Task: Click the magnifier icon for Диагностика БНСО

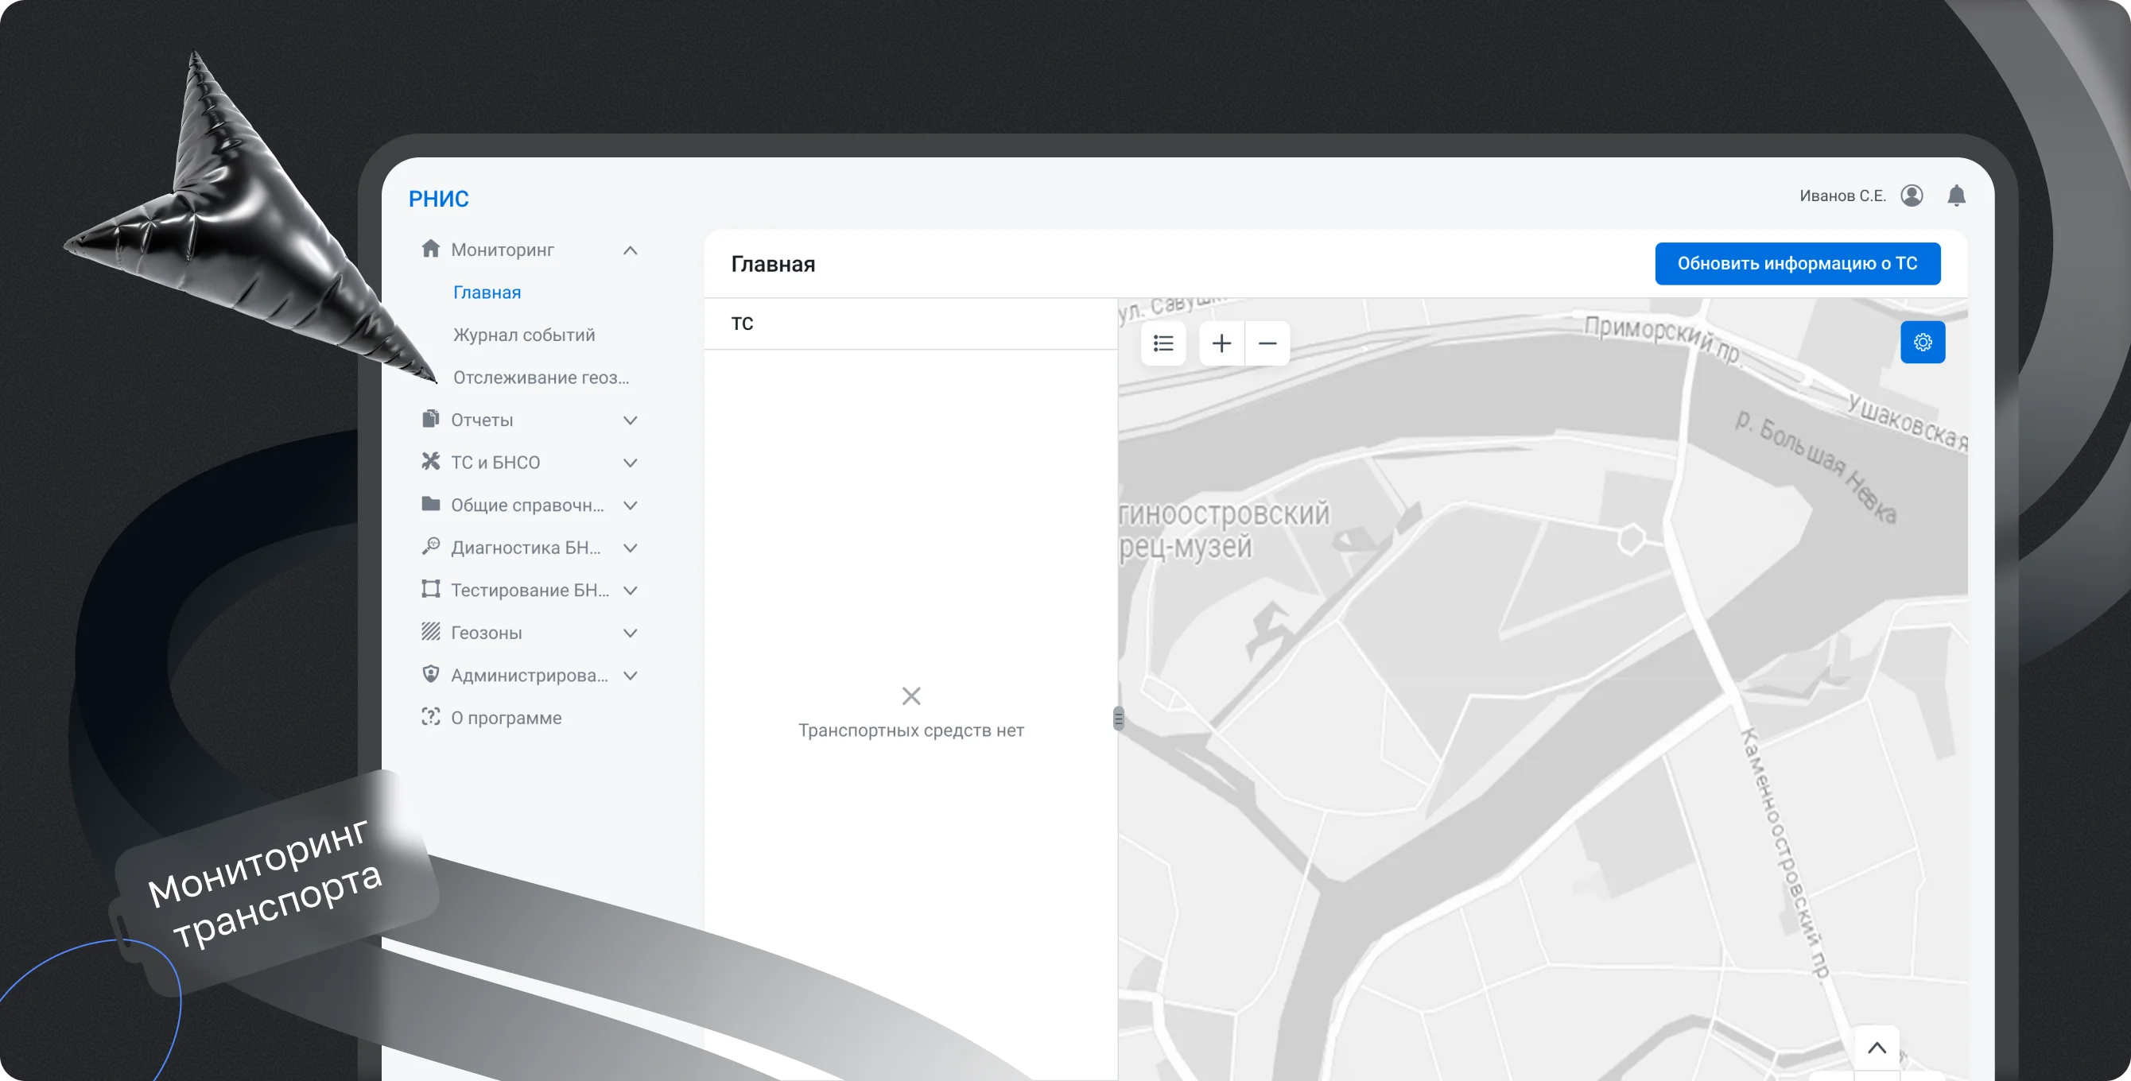Action: 431,547
